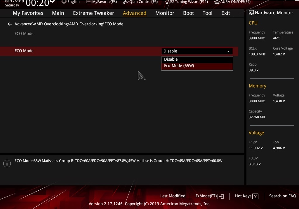The image size is (299, 209).
Task: Click the info icon beside help text
Action: pyautogui.click(x=7, y=163)
